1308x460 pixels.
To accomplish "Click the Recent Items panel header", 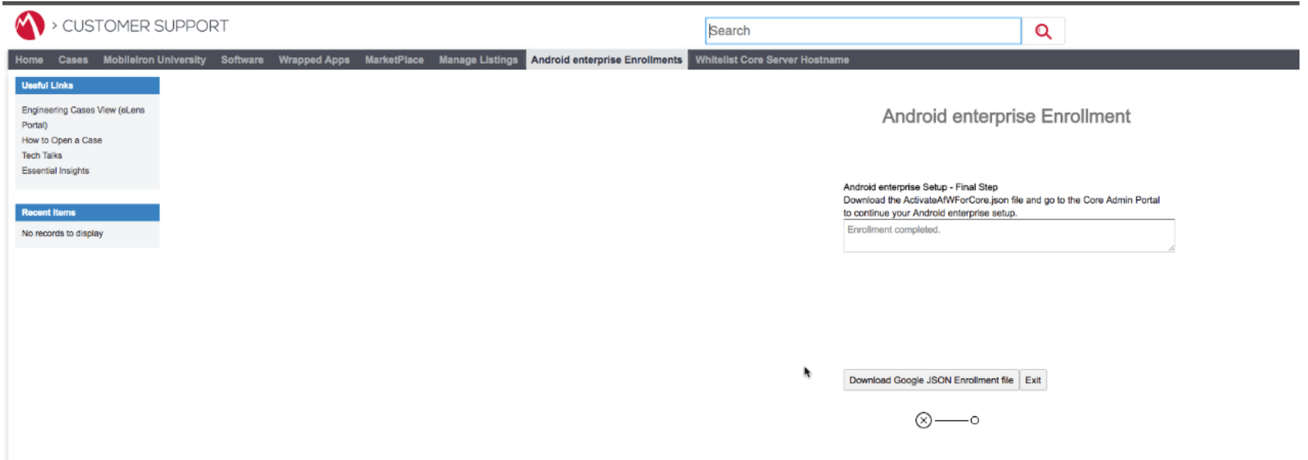I will click(x=87, y=212).
